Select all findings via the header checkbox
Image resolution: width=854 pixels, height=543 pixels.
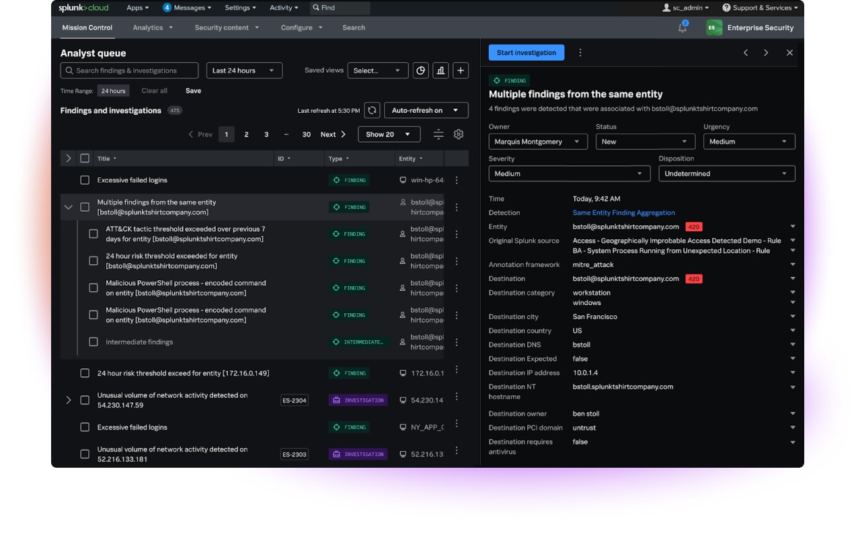pos(85,158)
